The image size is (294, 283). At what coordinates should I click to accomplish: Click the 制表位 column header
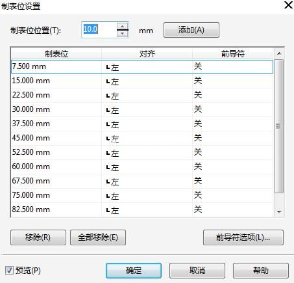tap(56, 53)
